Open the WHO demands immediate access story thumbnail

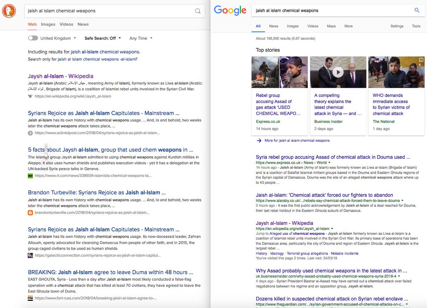coord(396,72)
